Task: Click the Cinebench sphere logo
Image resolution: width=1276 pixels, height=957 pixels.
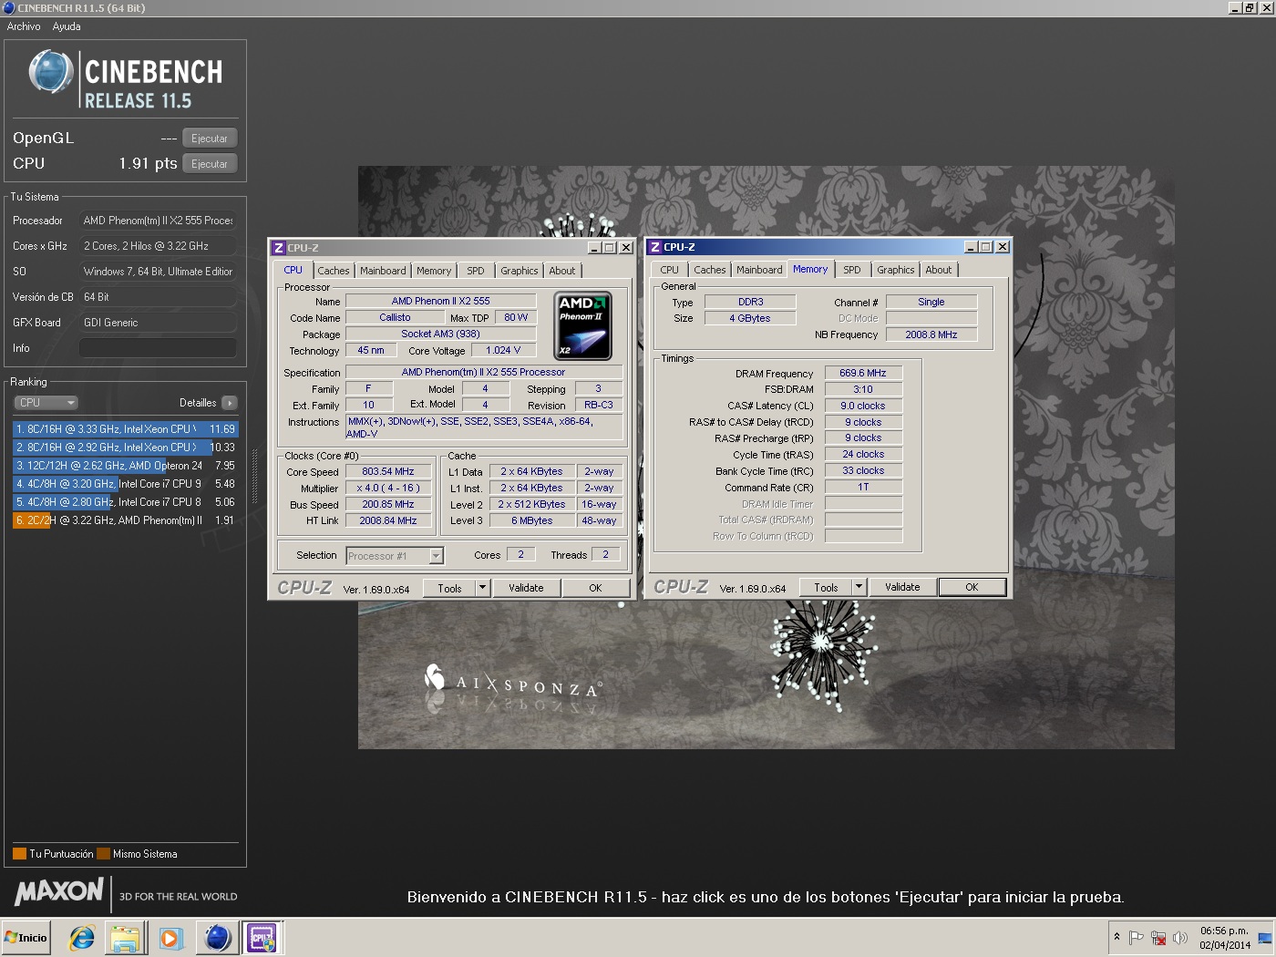Action: (x=51, y=73)
